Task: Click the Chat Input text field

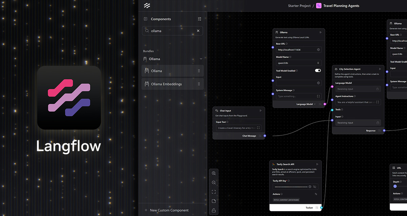Action: (x=239, y=128)
